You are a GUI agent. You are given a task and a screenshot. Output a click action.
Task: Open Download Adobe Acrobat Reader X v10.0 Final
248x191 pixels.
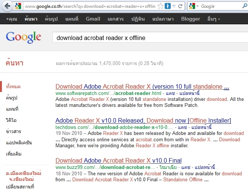coord(119,161)
